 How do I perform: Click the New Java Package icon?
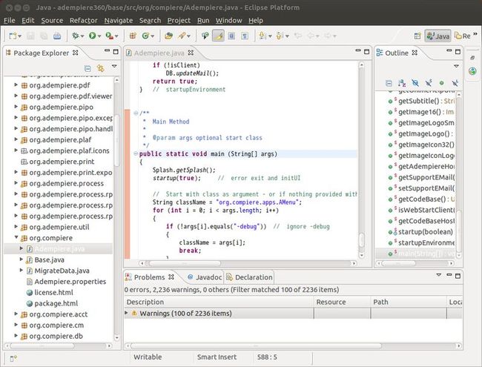[133, 36]
